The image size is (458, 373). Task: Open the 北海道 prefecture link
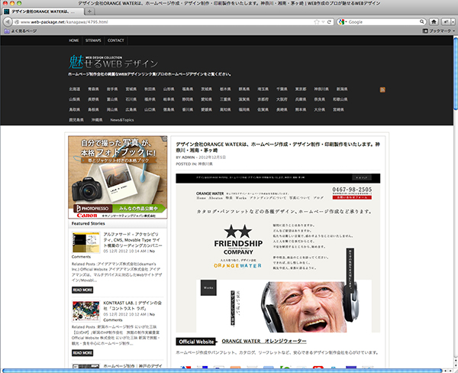point(75,89)
